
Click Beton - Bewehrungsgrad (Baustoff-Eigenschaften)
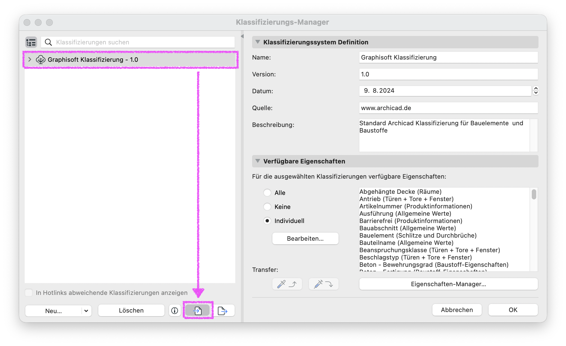pos(434,265)
